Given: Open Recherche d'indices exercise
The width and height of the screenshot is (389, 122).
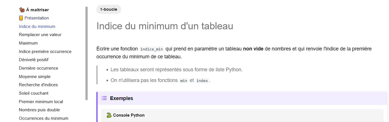Looking at the screenshot, I should coord(38,85).
